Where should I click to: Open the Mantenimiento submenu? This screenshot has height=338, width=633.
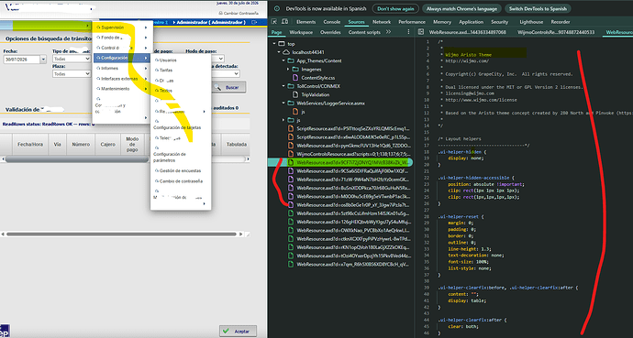pyautogui.click(x=121, y=89)
